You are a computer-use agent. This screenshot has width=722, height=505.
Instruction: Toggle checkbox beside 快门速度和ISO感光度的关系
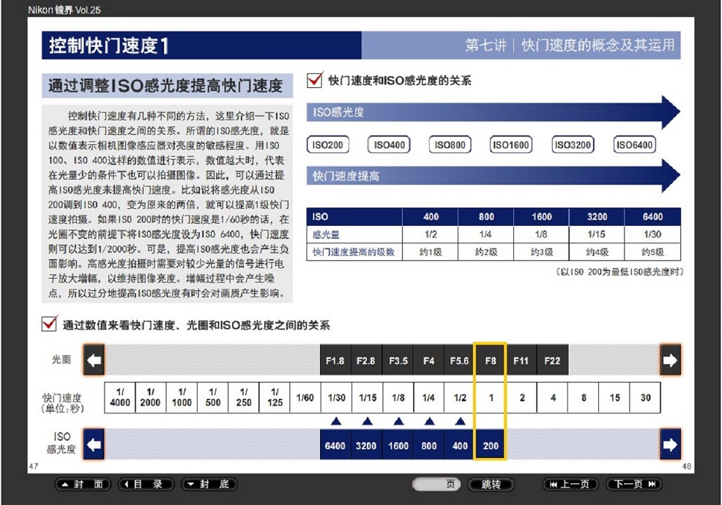(x=315, y=80)
